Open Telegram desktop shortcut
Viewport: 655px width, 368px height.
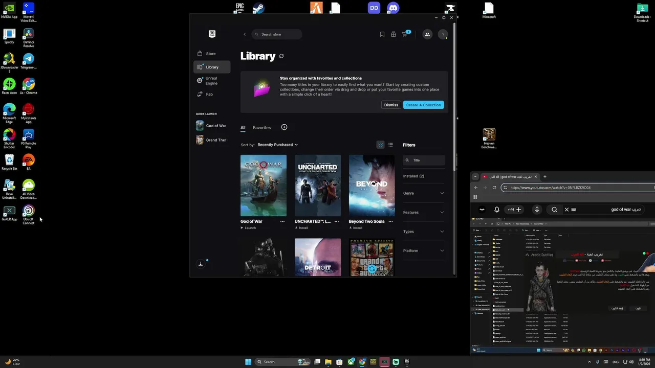[x=29, y=62]
